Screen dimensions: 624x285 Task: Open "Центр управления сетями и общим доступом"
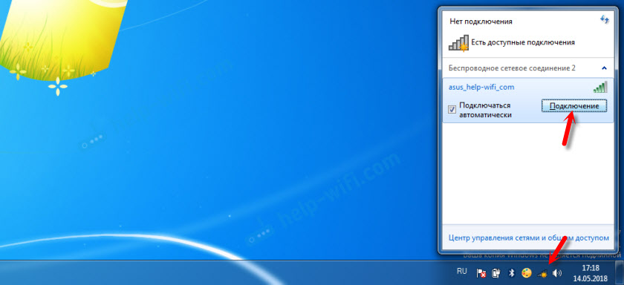pos(528,237)
